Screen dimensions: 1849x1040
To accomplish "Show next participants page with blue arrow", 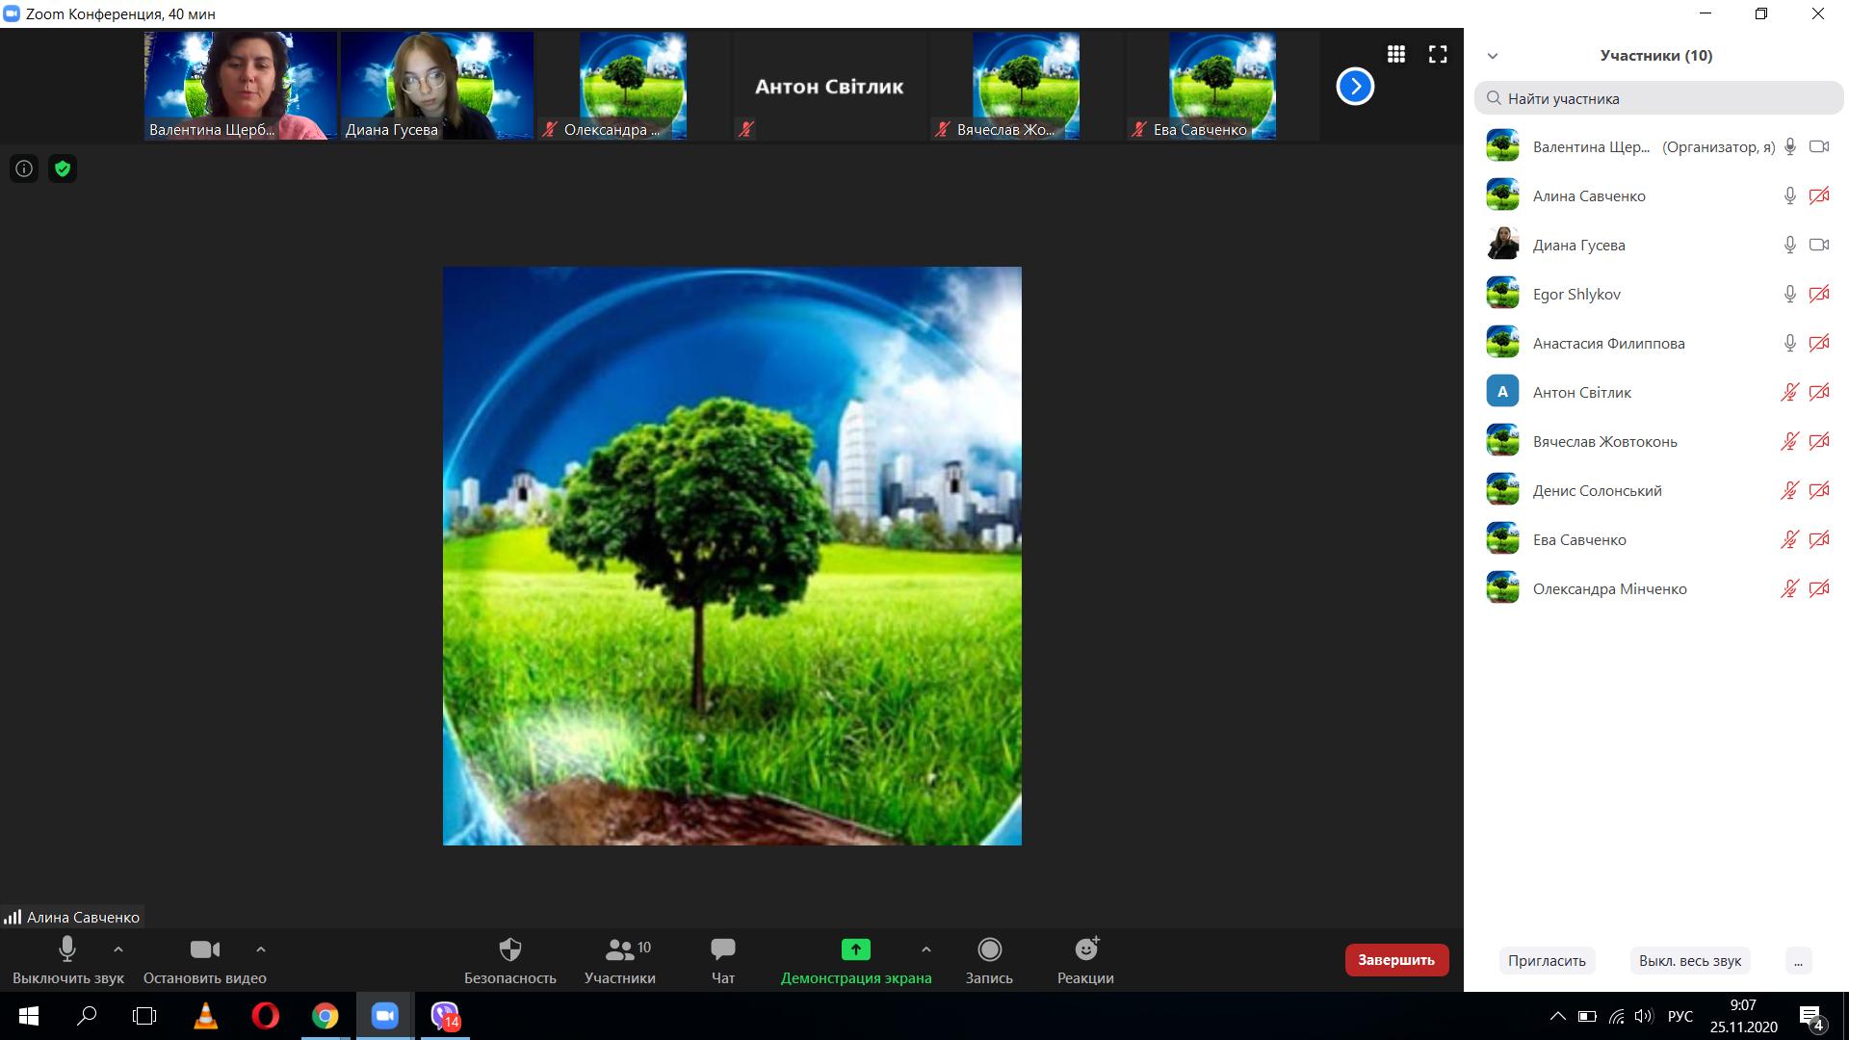I will (1355, 86).
